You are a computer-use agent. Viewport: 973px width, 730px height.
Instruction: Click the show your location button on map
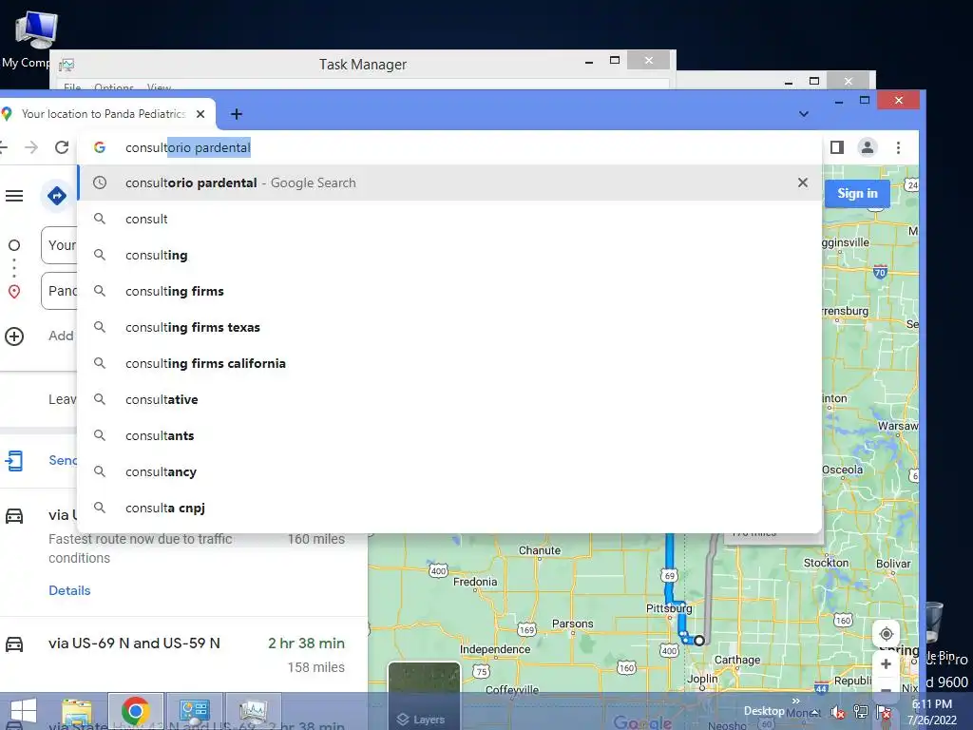[887, 634]
